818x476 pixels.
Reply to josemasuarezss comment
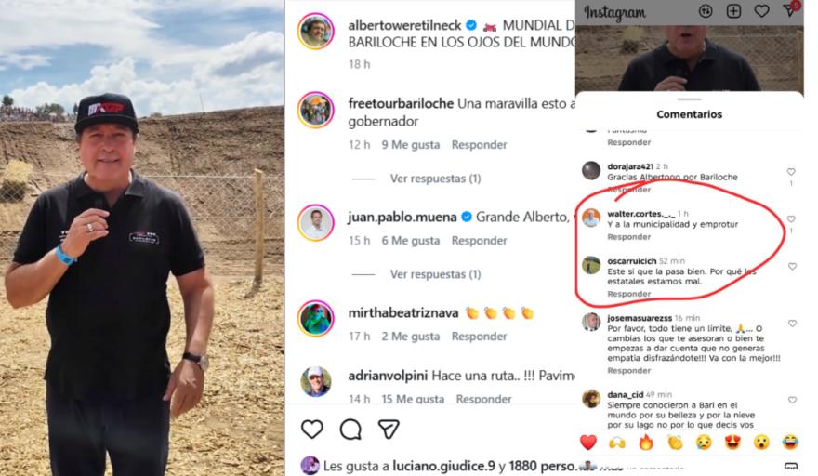click(x=628, y=371)
